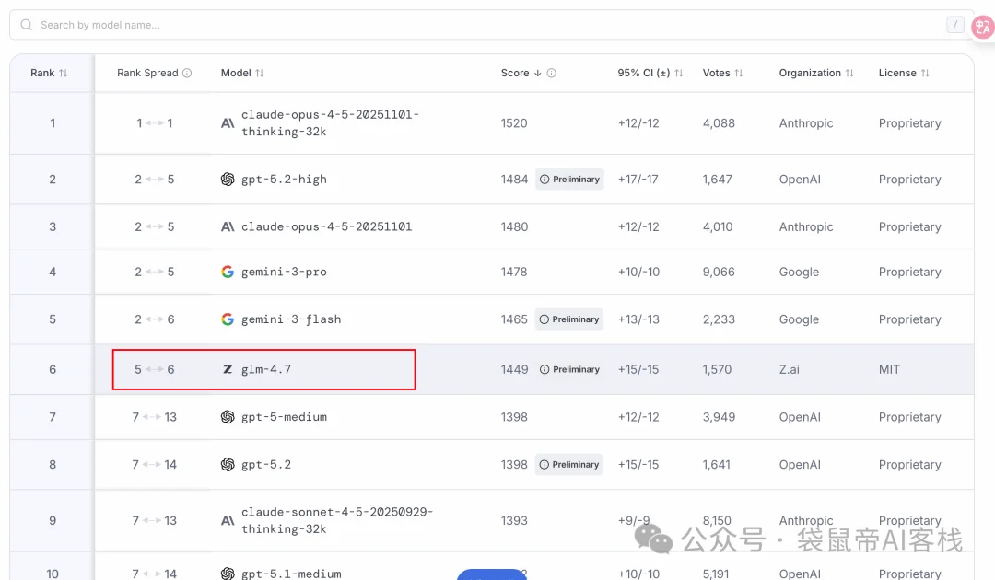The height and width of the screenshot is (580, 995).
Task: Click the Preliminary badge on glm-4.7 row
Action: coord(569,369)
